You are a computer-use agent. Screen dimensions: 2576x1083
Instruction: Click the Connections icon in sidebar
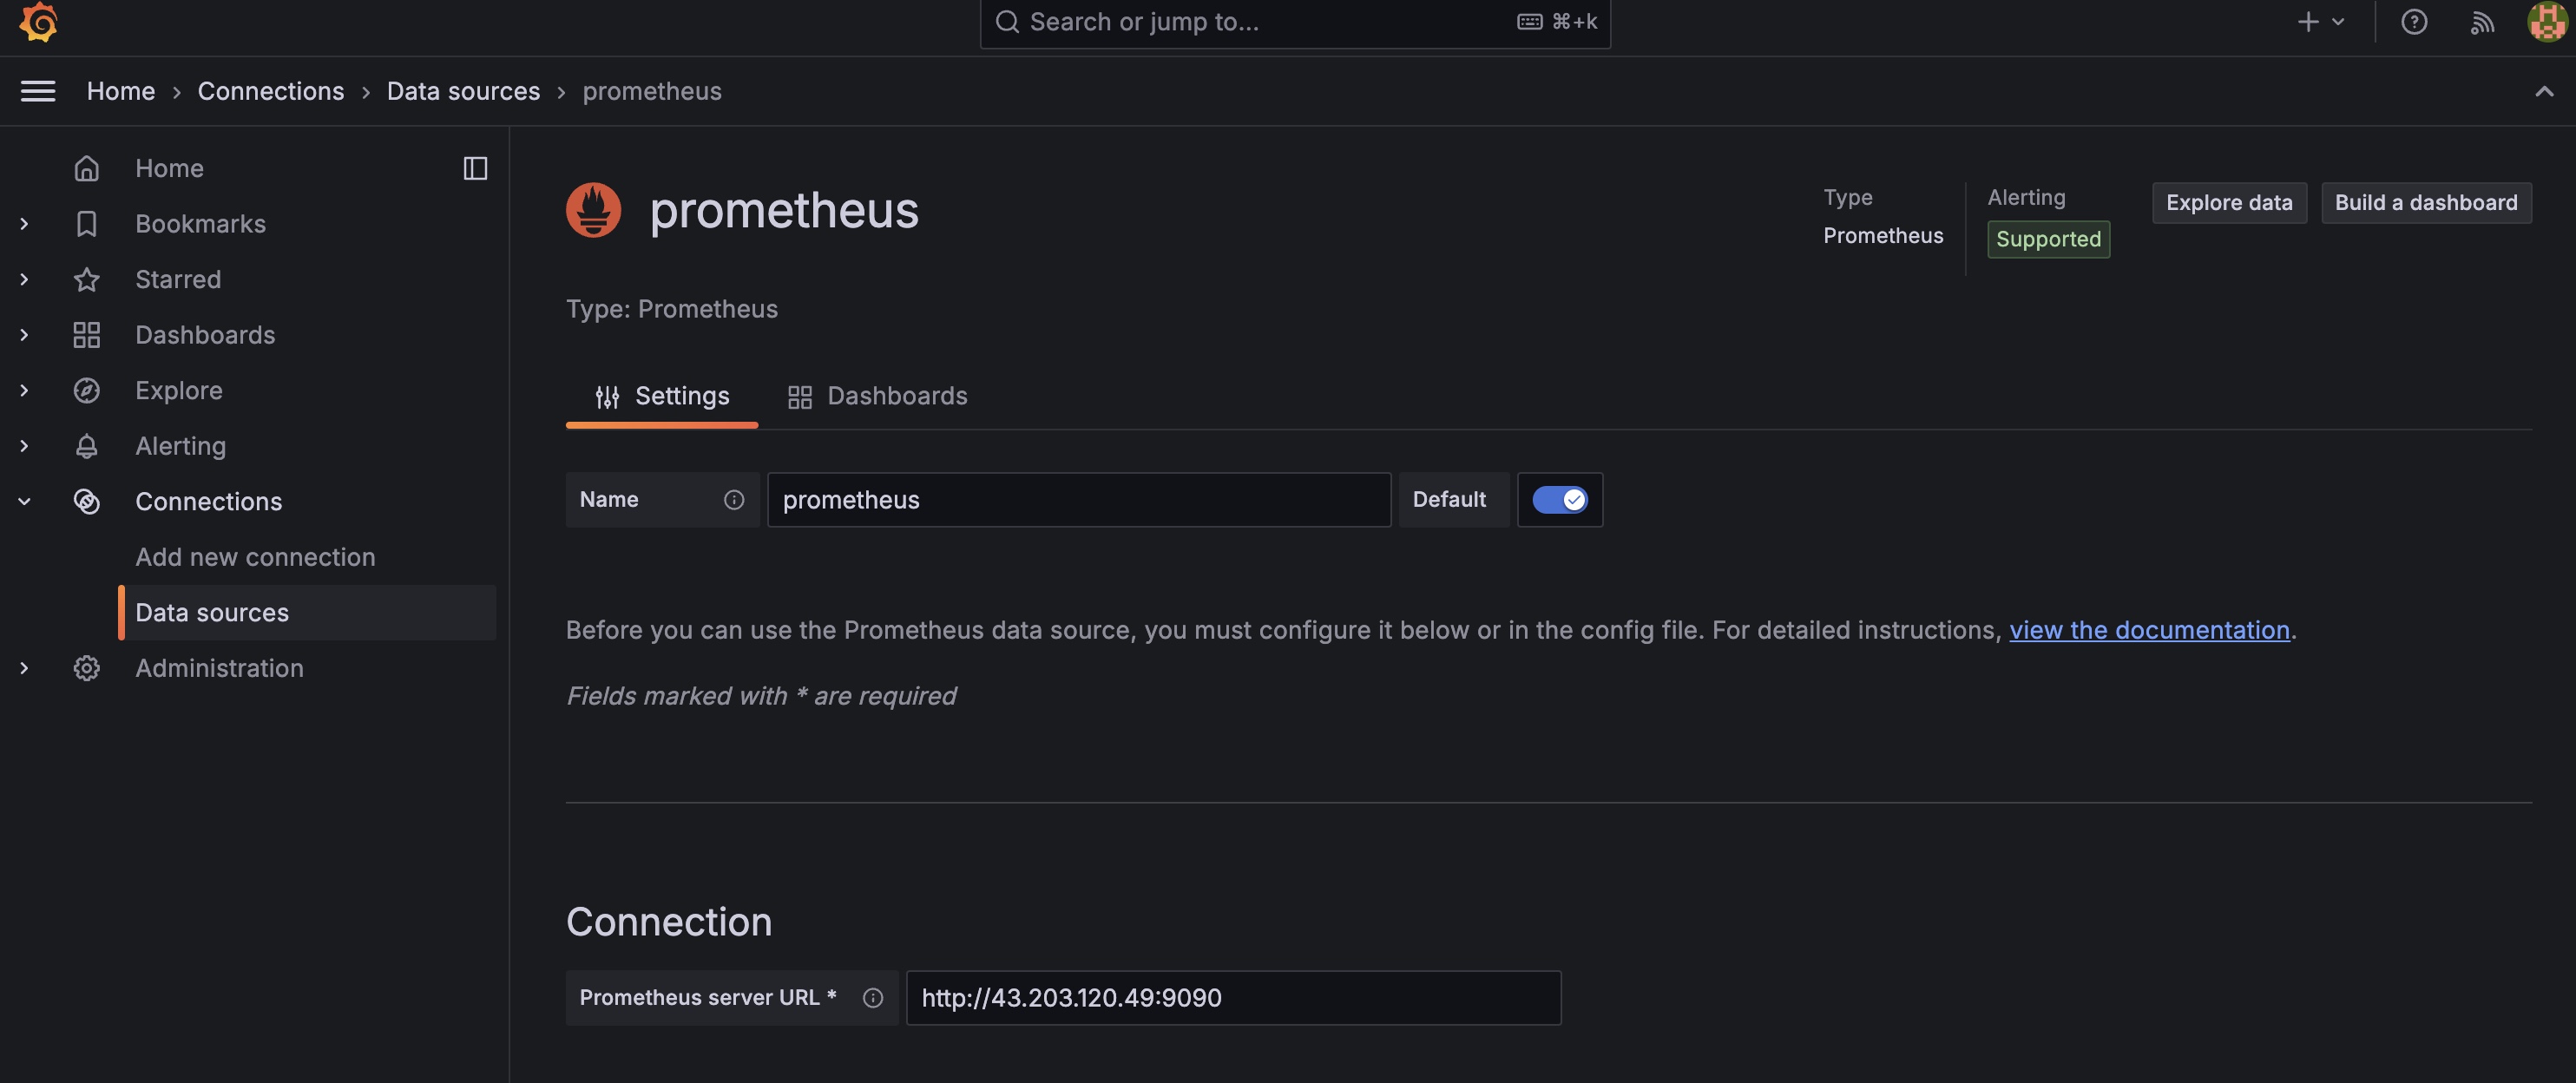click(87, 501)
